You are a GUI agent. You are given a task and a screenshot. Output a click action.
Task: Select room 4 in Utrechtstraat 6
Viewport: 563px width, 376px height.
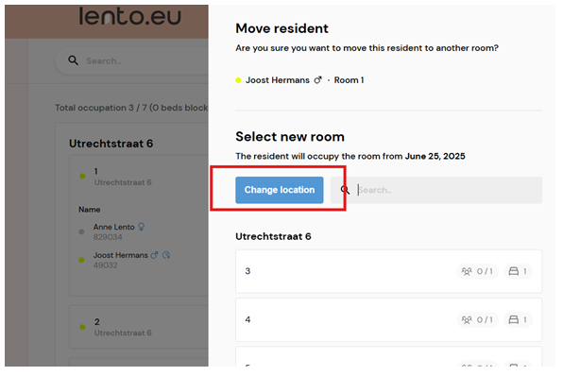[389, 319]
